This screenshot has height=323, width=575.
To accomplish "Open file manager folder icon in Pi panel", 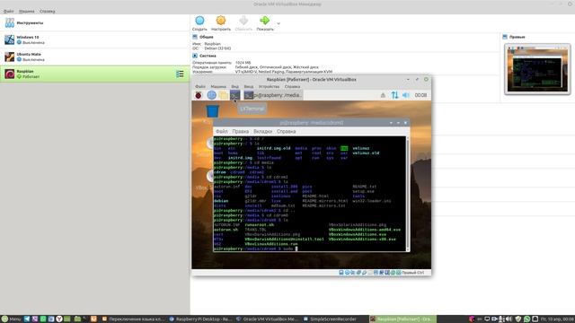I will (x=223, y=95).
